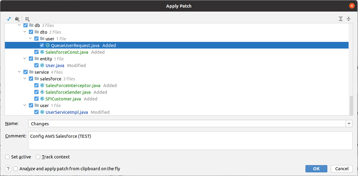Click the salesforce folder icon
This screenshot has height=176, width=358.
coord(37,79)
